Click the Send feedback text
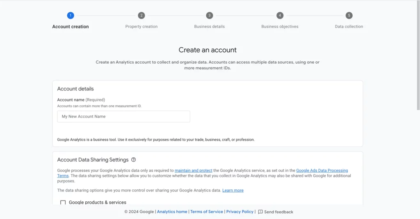 coord(278,212)
